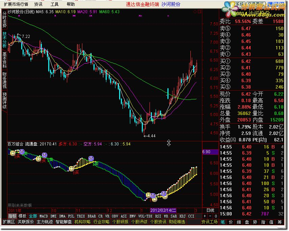Select the 模板 tab
Image resolution: width=289 pixels, height=231 pixels.
[22, 216]
